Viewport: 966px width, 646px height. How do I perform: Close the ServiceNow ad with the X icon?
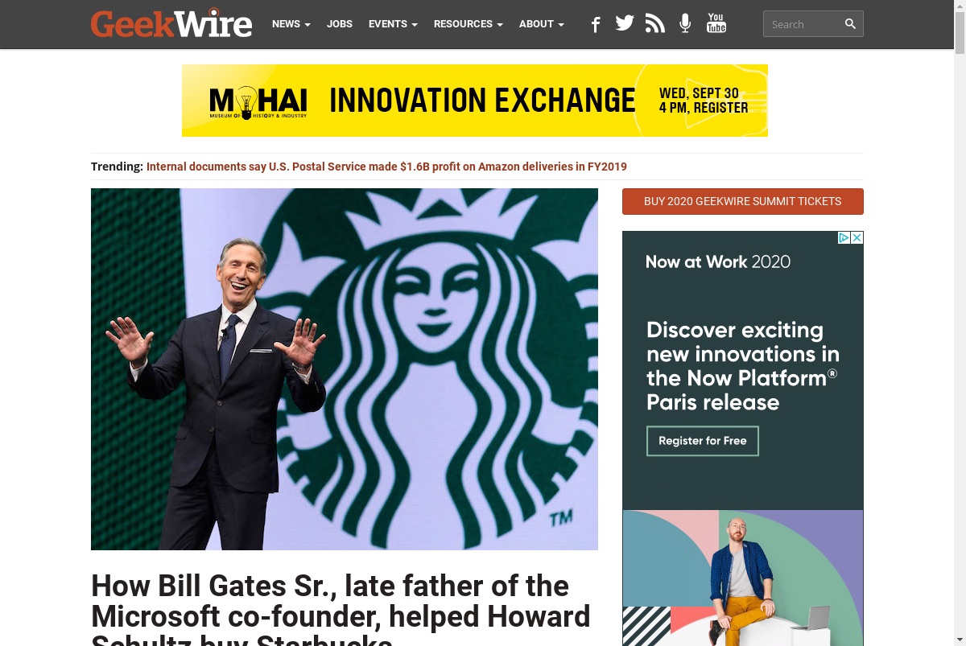[x=857, y=237]
